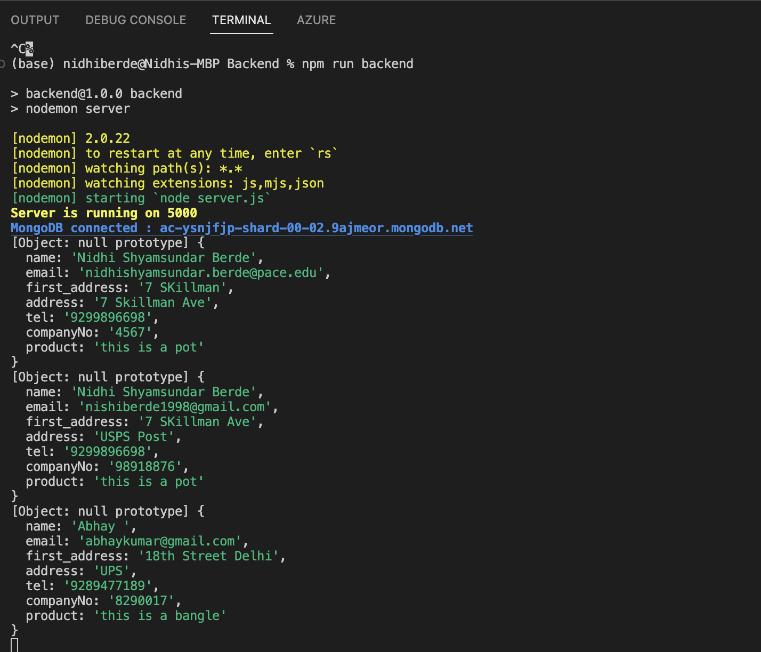Click the '> nodemon server' line

[x=70, y=109]
